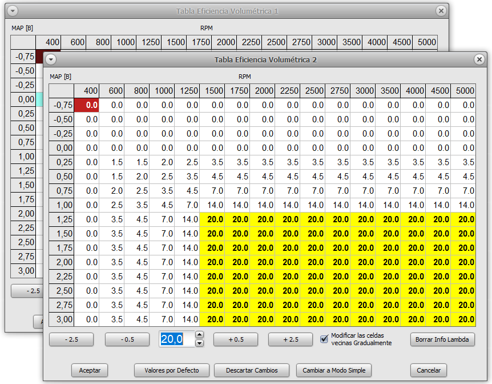Select RPM header 600 in Tabla 1 window
The height and width of the screenshot is (384, 492).
(x=74, y=42)
